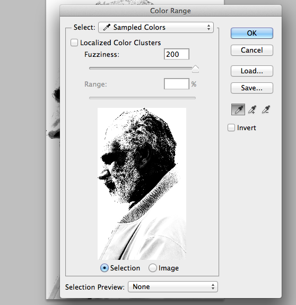Click the empty Range percentage field

tap(177, 84)
